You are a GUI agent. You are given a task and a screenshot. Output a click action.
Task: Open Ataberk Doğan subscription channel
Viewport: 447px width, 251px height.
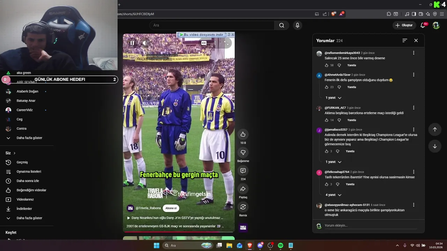[27, 91]
